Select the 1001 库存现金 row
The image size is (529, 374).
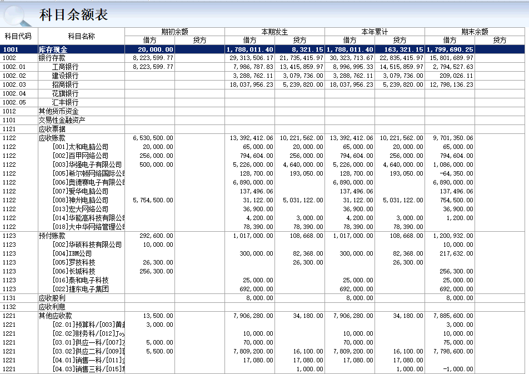point(262,49)
